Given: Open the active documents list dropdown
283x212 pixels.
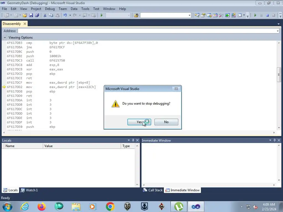Looking at the screenshot, I should pos(279,24).
